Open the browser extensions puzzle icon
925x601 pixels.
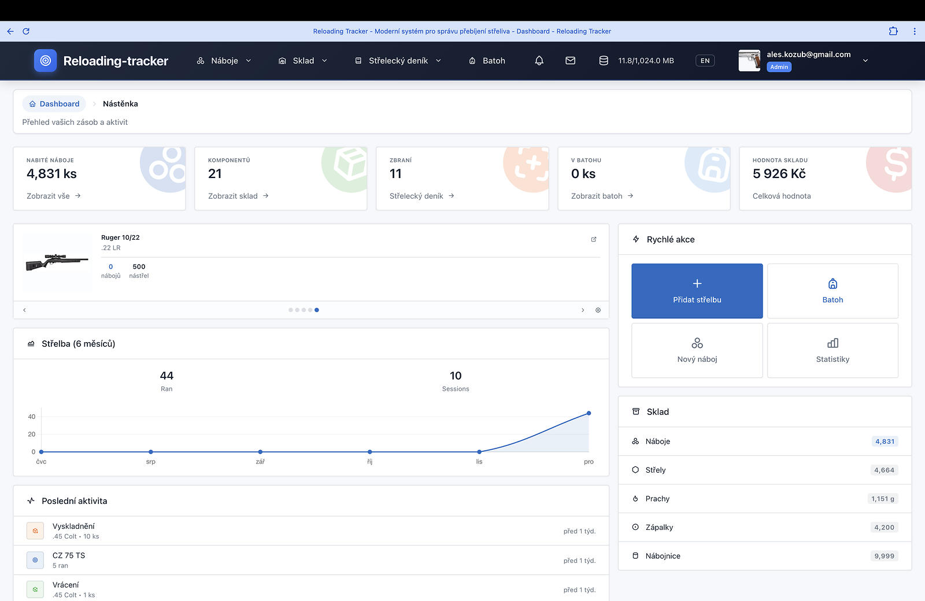893,31
